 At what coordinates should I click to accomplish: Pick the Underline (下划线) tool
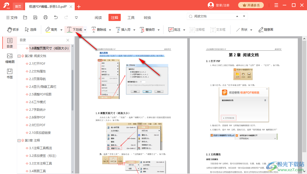coord(74,30)
